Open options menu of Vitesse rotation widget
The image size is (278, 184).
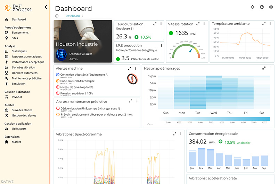[x=204, y=24]
